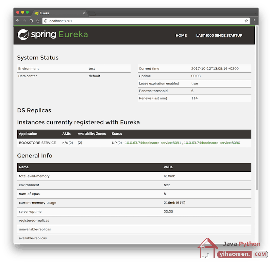Screen dimensions: 272x263
Task: Open HOME navigation link
Action: click(x=181, y=36)
